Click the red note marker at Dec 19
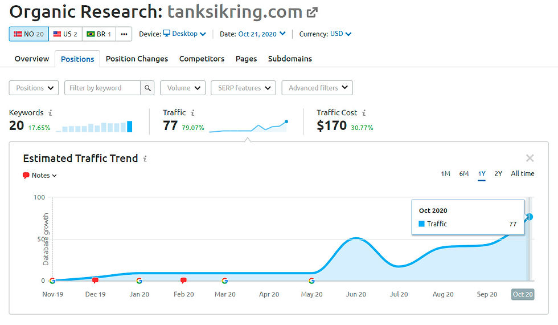558x325 pixels. tap(95, 281)
